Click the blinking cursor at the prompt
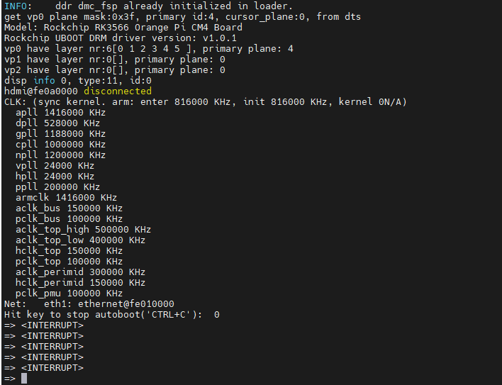The width and height of the screenshot is (502, 385). point(24,379)
